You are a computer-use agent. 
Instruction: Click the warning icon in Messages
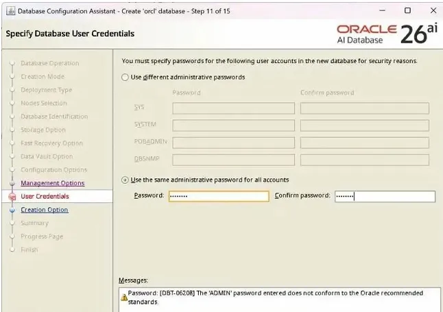click(x=123, y=298)
